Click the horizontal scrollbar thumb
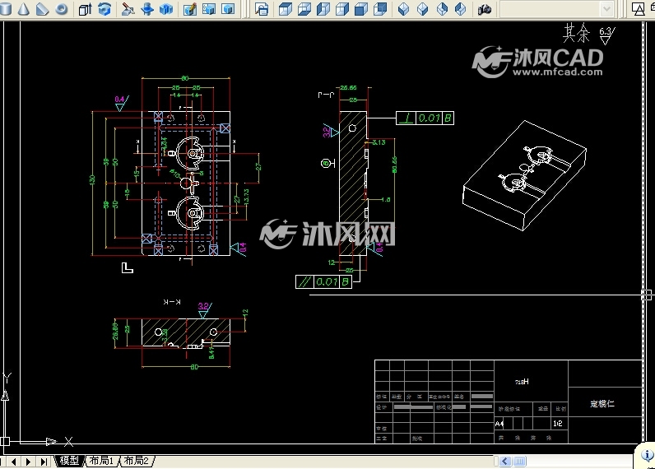This screenshot has height=469, width=655. [520, 461]
